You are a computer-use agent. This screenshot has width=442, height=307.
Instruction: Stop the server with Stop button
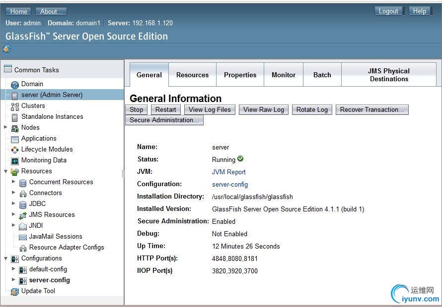tap(137, 109)
